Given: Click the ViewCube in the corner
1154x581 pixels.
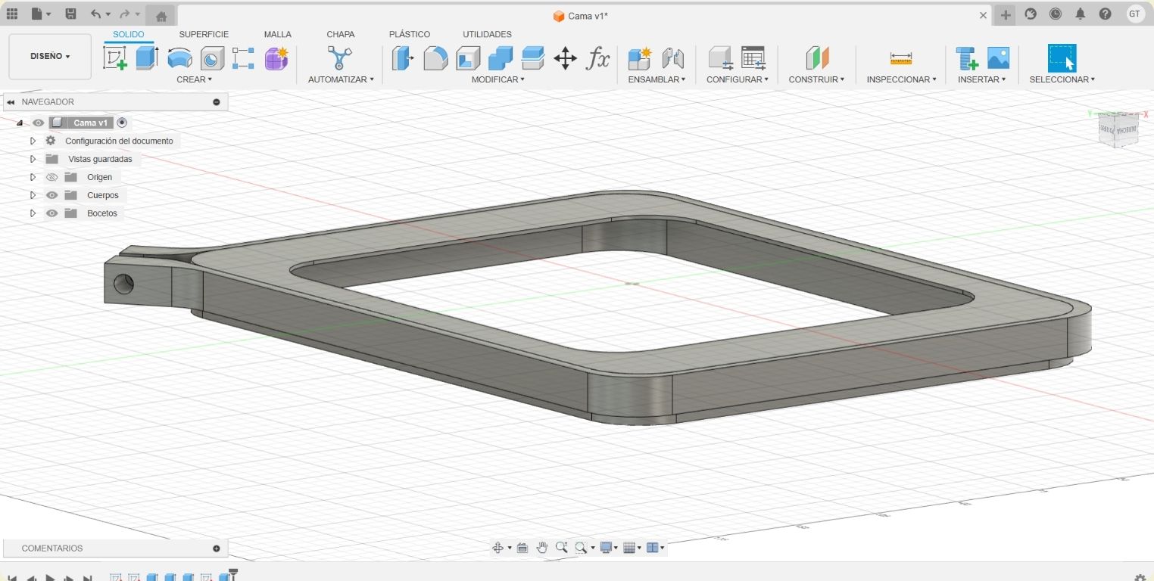Looking at the screenshot, I should (x=1118, y=129).
